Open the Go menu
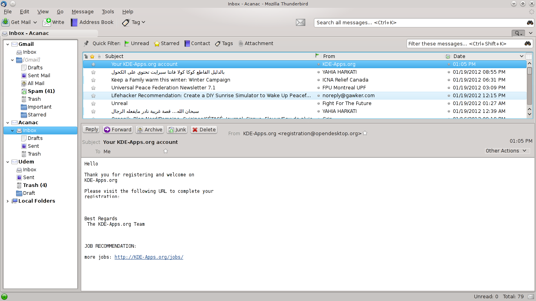This screenshot has width=536, height=301. click(x=60, y=12)
